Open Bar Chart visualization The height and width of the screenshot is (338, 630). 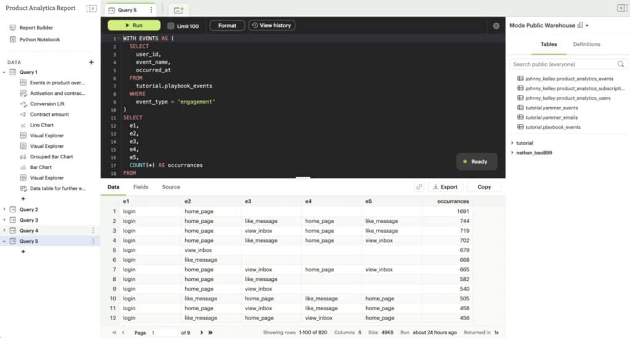pos(41,167)
